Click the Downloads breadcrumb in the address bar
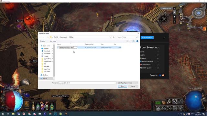Viewport: 207px width, 116px height. point(64,37)
